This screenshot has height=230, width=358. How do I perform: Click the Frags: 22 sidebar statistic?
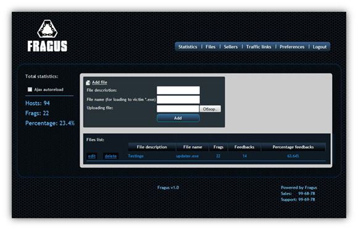tap(37, 113)
